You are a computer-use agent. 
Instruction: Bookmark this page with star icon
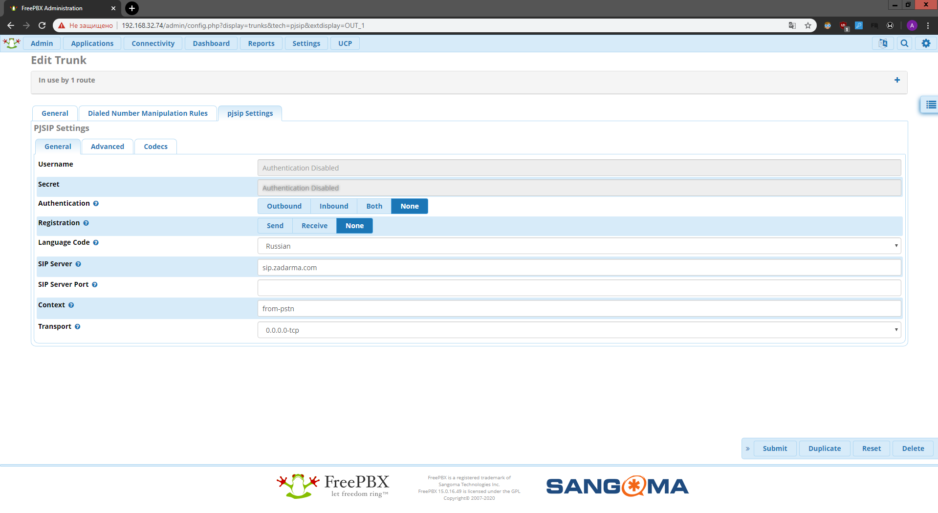pyautogui.click(x=808, y=25)
